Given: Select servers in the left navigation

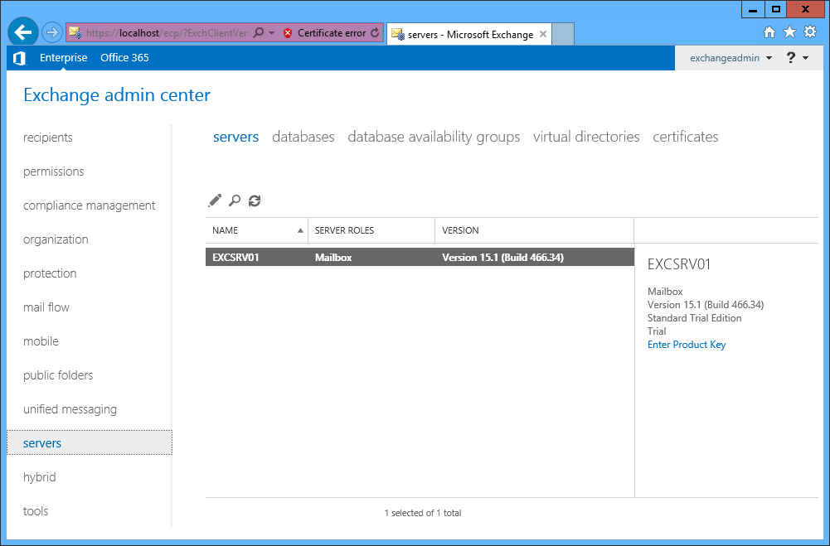Looking at the screenshot, I should [90, 442].
